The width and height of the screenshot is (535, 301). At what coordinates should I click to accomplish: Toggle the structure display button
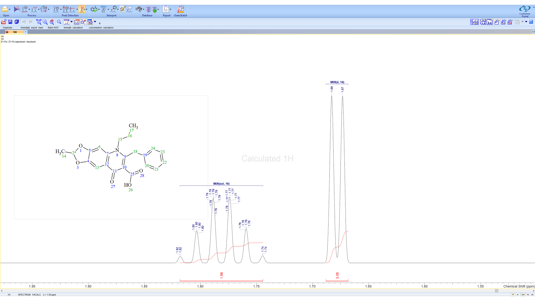coord(83,22)
